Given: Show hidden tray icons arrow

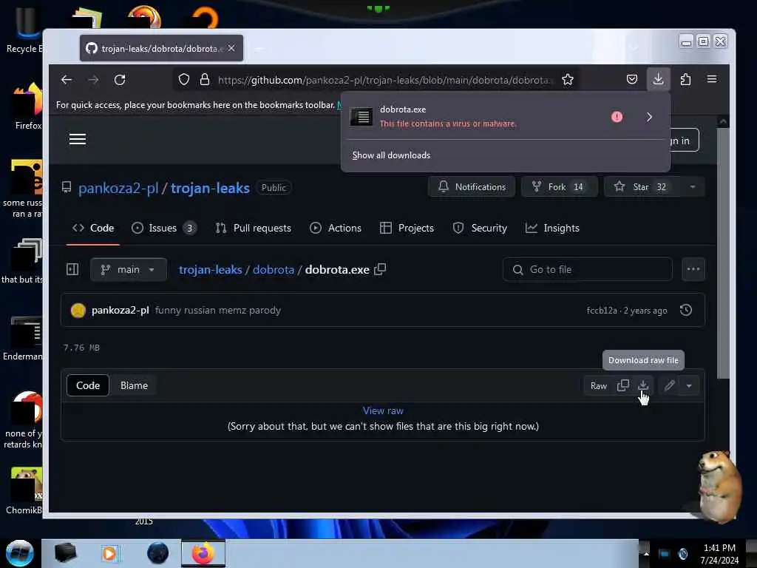Looking at the screenshot, I should coord(645,553).
